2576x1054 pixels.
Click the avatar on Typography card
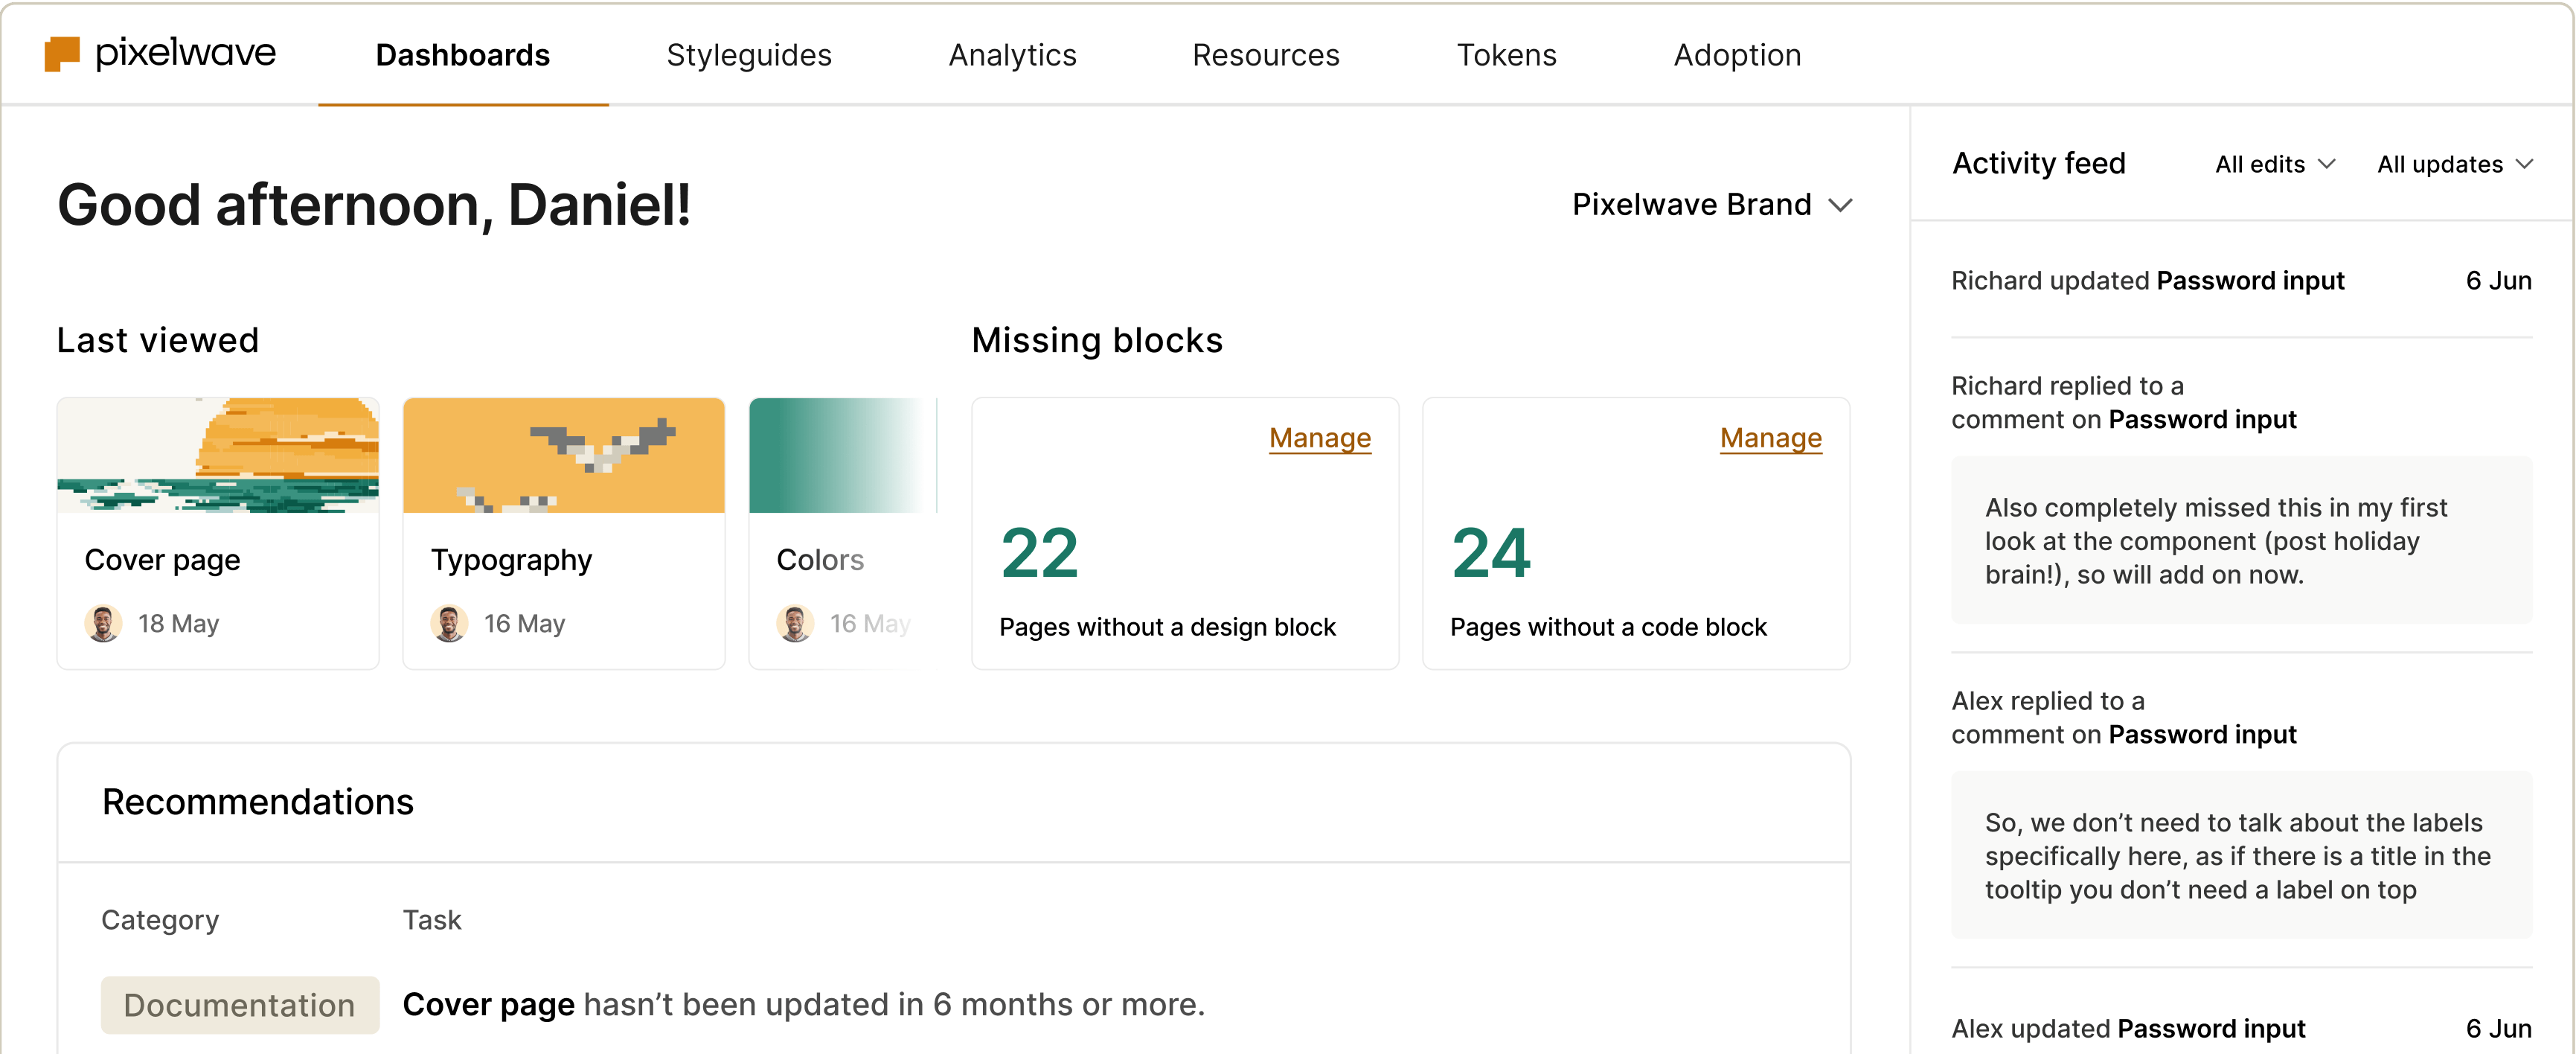click(x=449, y=623)
